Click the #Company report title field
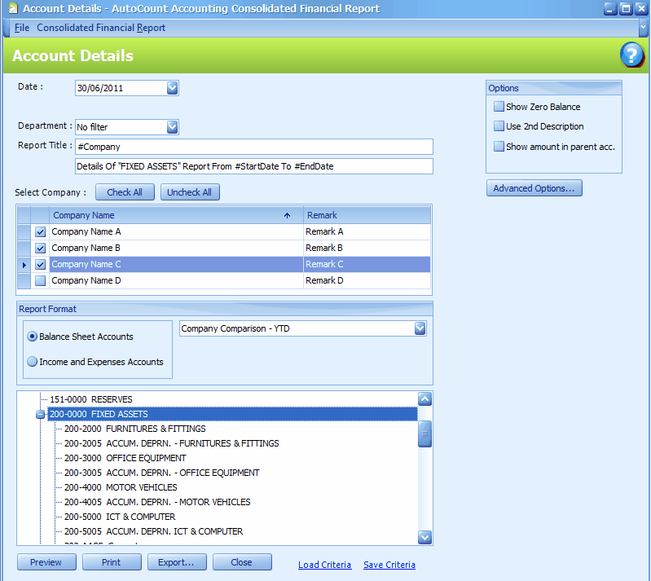The image size is (651, 581). pos(253,147)
